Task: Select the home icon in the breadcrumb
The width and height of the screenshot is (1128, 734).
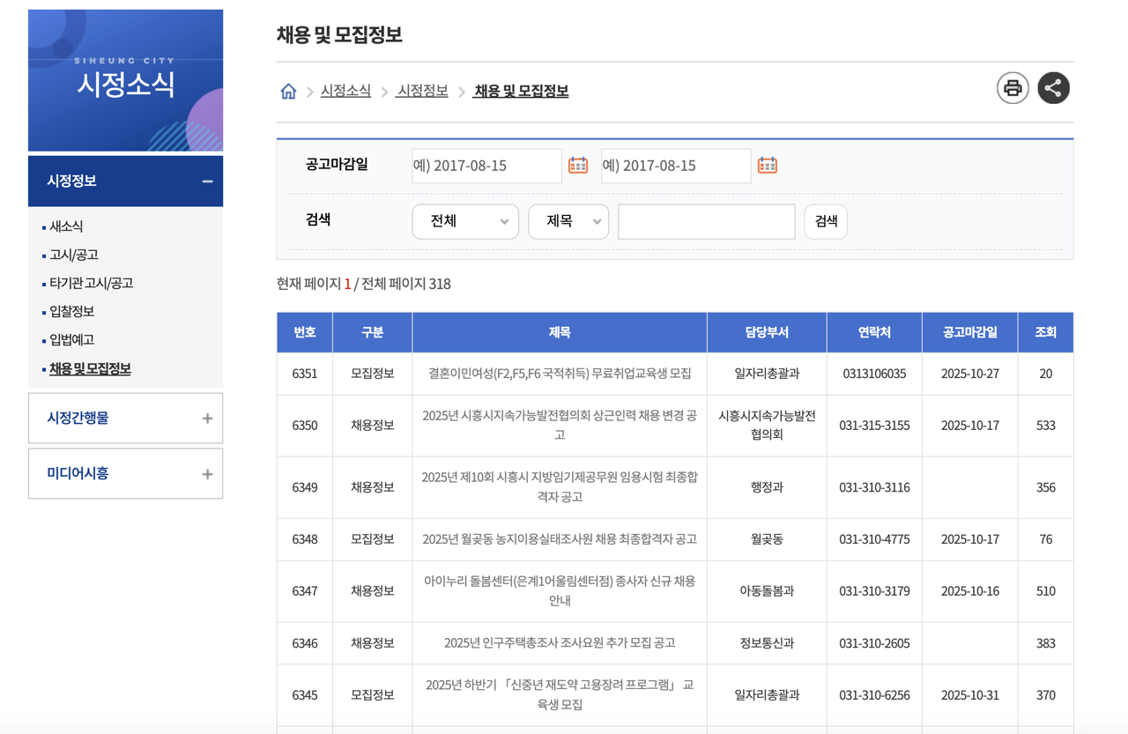Action: 287,91
